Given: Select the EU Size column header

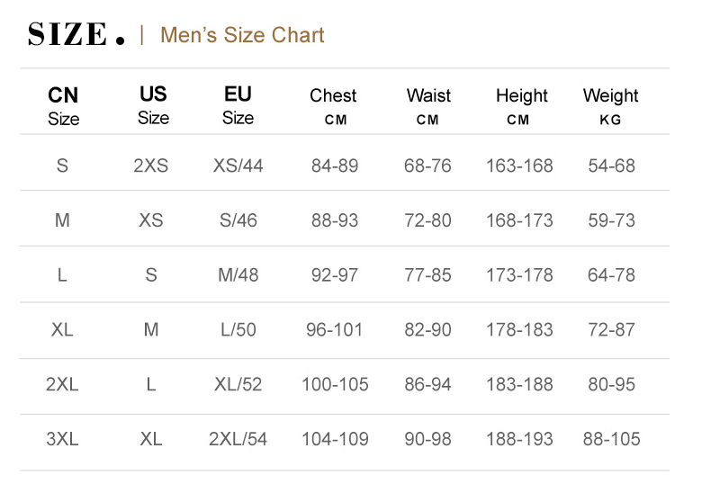Looking at the screenshot, I should click(x=238, y=105).
